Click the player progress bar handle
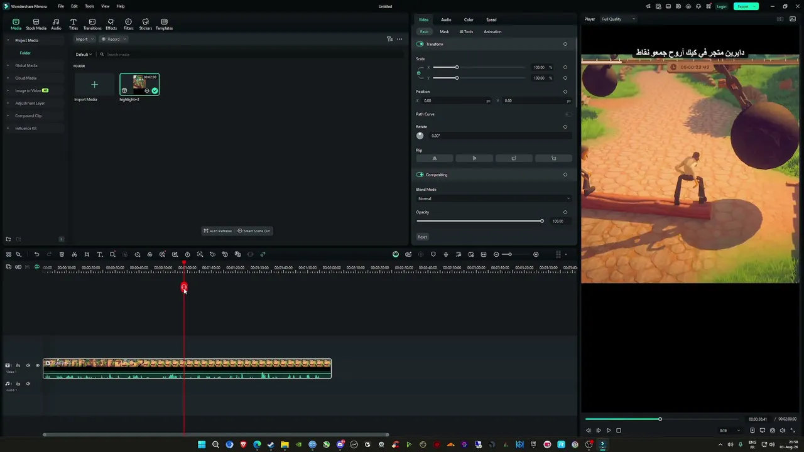Viewport: 804px width, 452px height. (x=660, y=419)
